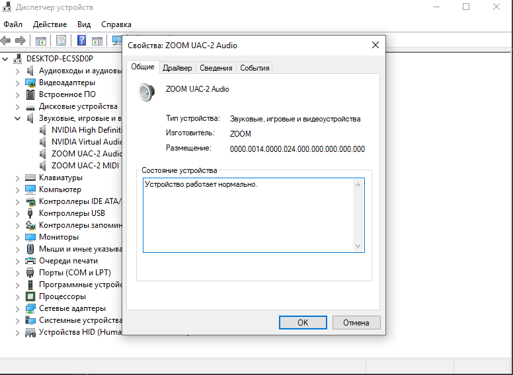
Task: Click the blue Help question mark icon
Action: click(x=81, y=40)
